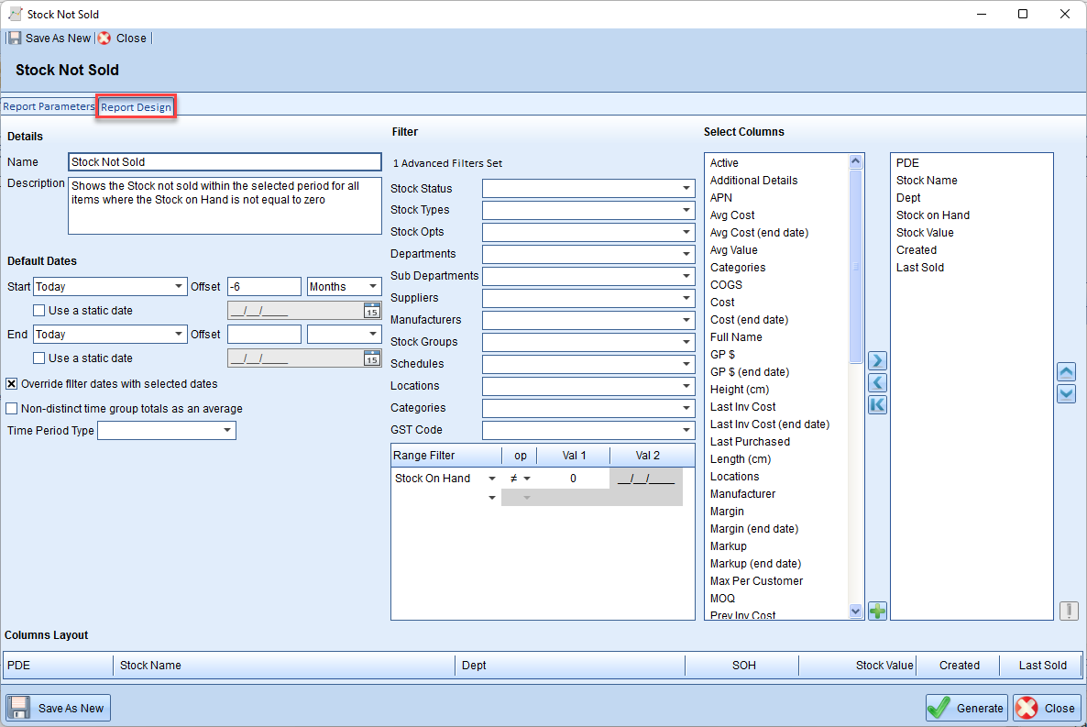The width and height of the screenshot is (1087, 727).
Task: Click the Save As New toolbar disk icon
Action: click(x=15, y=39)
